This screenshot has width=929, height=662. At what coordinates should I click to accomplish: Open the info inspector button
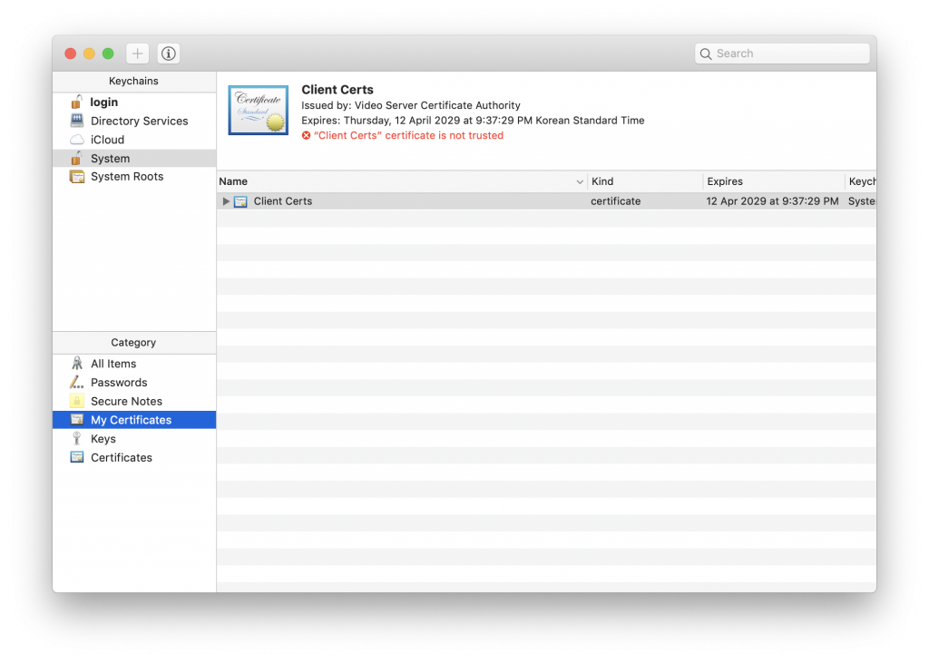(x=168, y=54)
